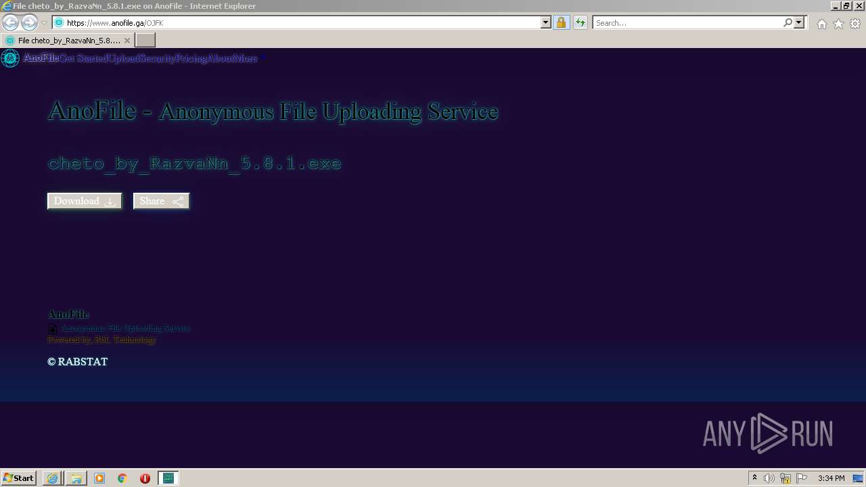This screenshot has height=487, width=866.
Task: Select the File cheto_by_RazvaNn tab
Action: pyautogui.click(x=66, y=41)
